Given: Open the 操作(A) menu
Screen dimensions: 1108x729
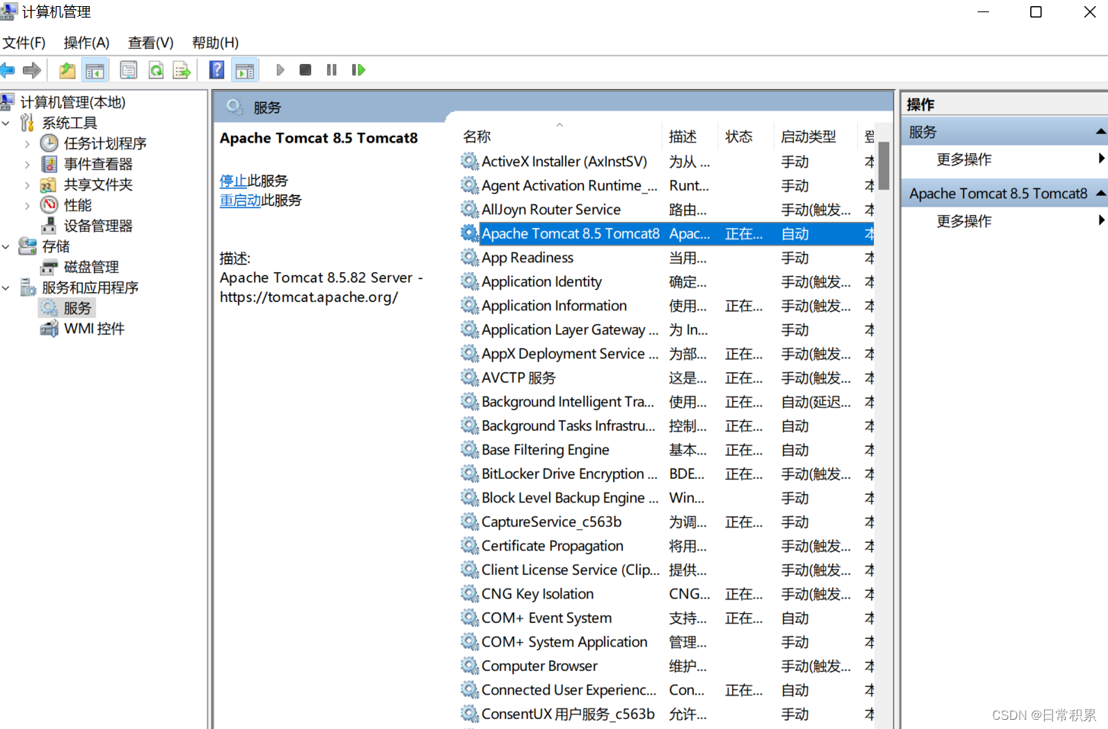Looking at the screenshot, I should pos(87,43).
